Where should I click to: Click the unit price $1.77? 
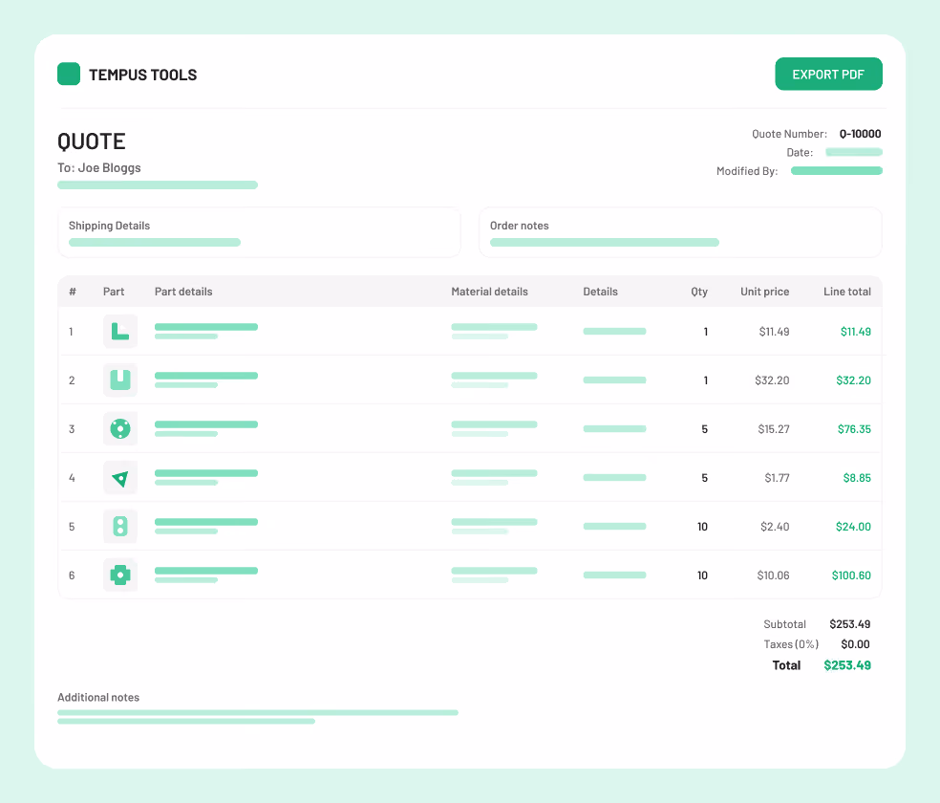click(777, 478)
